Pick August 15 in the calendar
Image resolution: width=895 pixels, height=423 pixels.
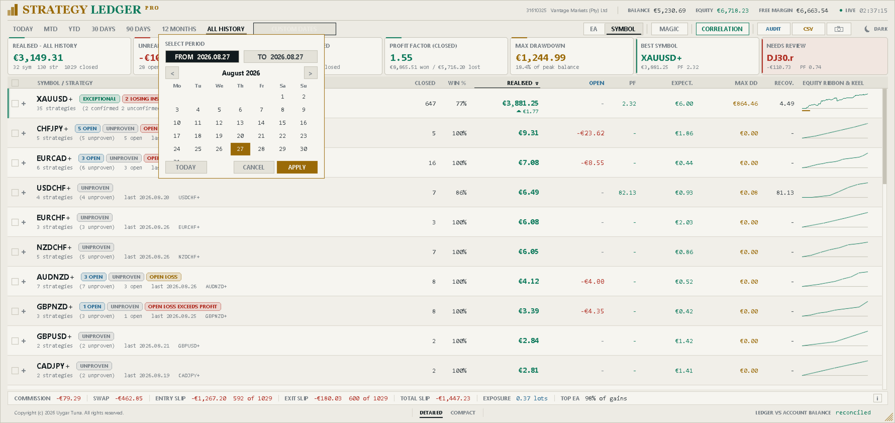coord(282,123)
